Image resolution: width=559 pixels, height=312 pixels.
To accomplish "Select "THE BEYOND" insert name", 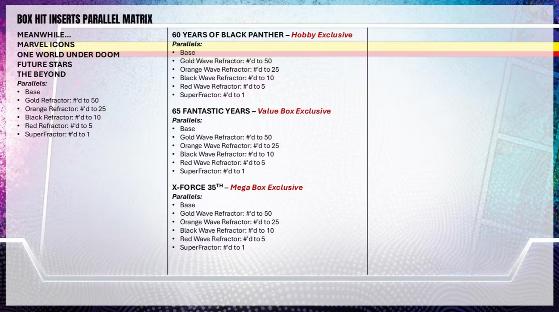I will click(41, 74).
